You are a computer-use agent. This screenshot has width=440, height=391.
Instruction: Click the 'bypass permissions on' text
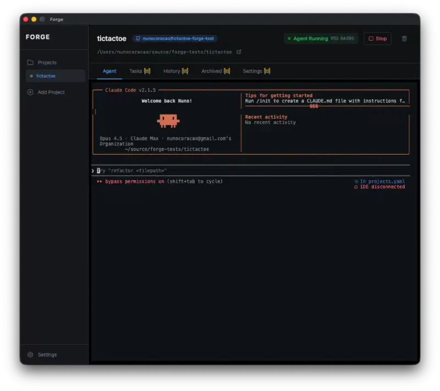[134, 181]
